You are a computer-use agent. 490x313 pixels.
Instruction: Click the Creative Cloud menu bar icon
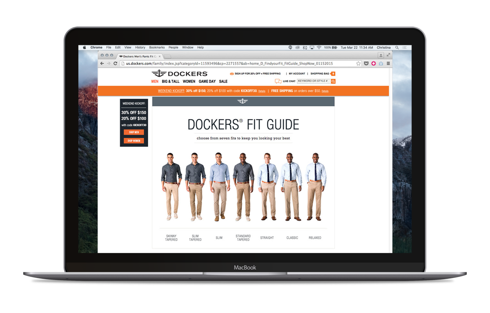[297, 48]
